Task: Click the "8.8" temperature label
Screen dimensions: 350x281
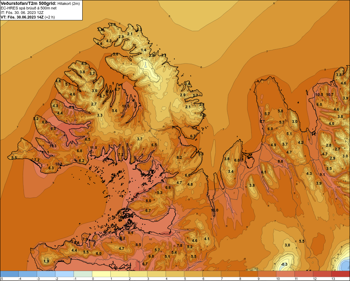Action: coord(280,161)
